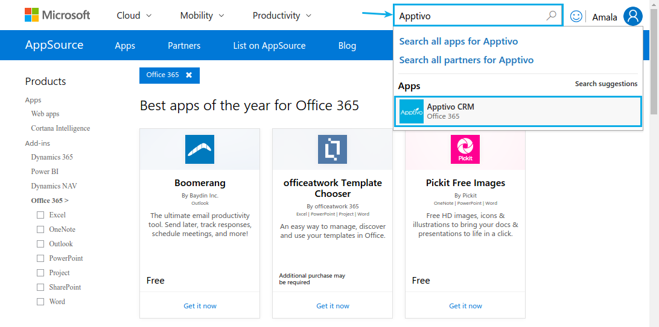The height and width of the screenshot is (327, 659).
Task: Open the smiley feedback icon
Action: click(576, 16)
